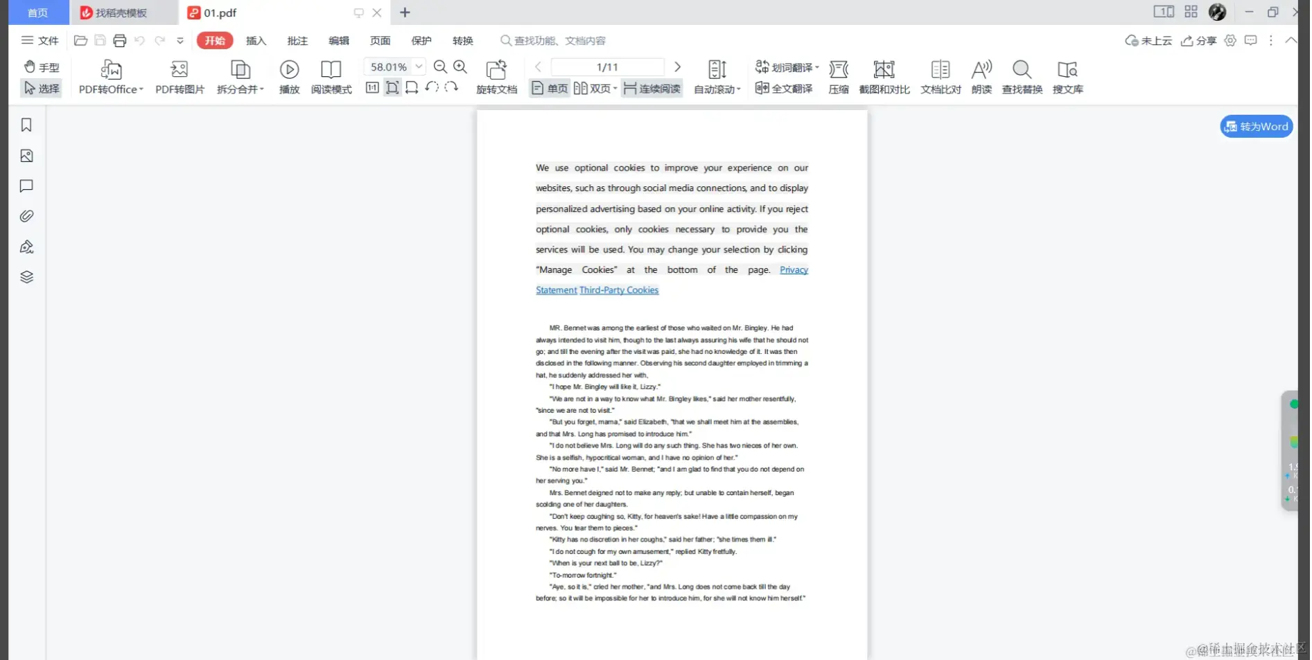Open layers panel in sidebar
Image resolution: width=1312 pixels, height=660 pixels.
click(26, 277)
